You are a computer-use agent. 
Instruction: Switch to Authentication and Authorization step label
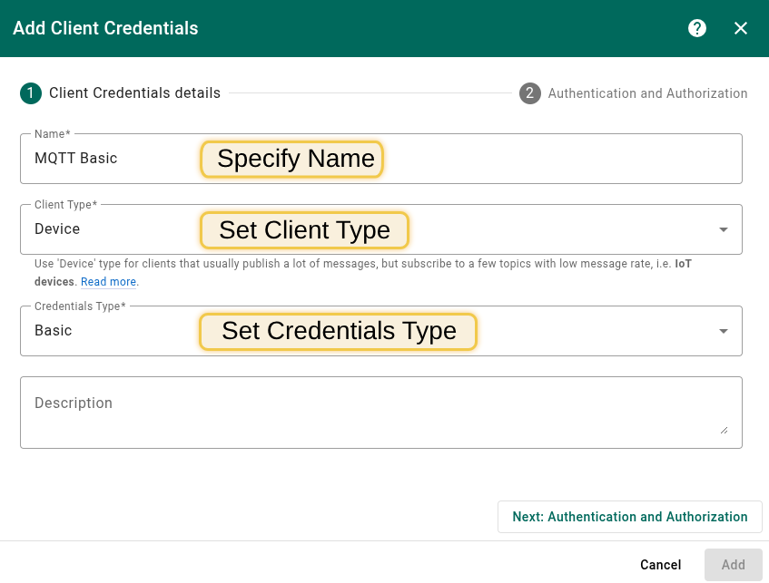647,93
